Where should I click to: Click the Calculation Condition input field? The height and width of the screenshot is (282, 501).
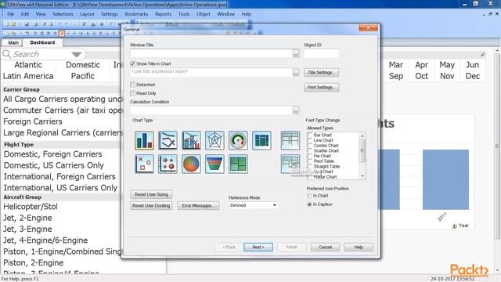(x=211, y=110)
